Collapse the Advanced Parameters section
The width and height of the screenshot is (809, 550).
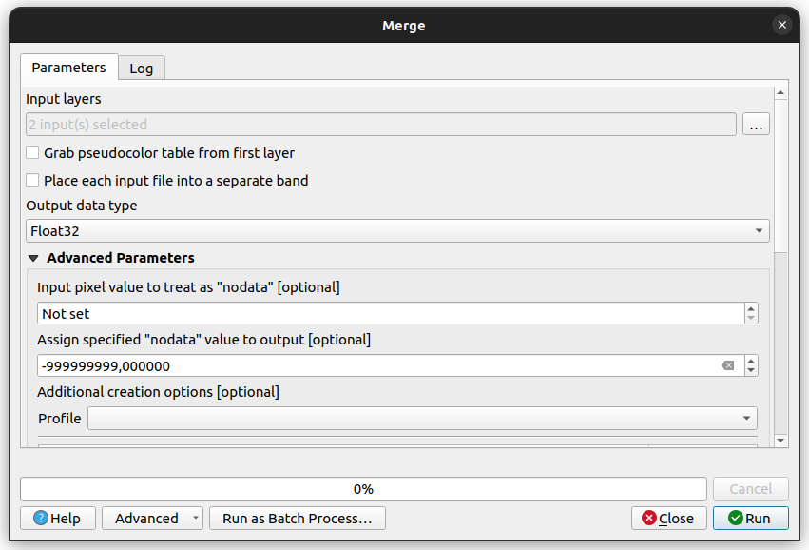(x=33, y=258)
